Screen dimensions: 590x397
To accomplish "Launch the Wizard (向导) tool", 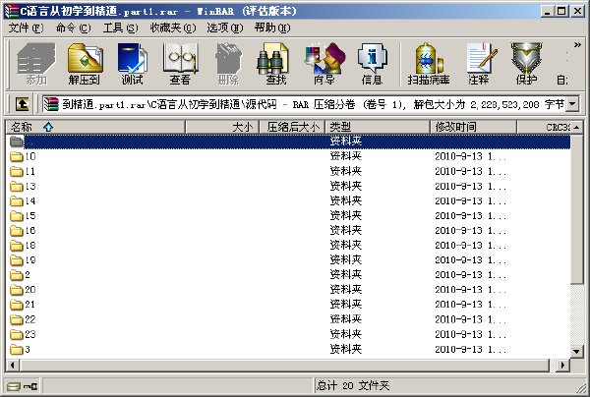I will [x=324, y=64].
